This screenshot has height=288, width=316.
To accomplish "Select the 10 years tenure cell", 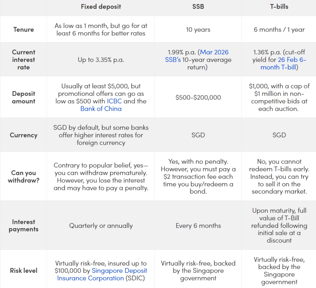I will click(x=198, y=29).
